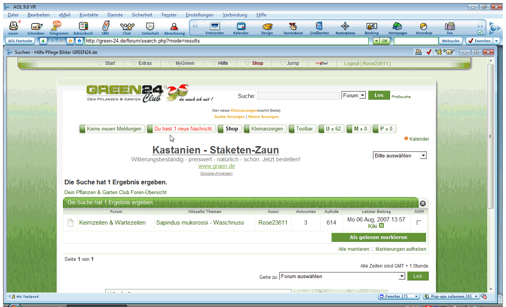The width and height of the screenshot is (506, 307).
Task: Open the Banking toolbar icon
Action: coord(371,27)
